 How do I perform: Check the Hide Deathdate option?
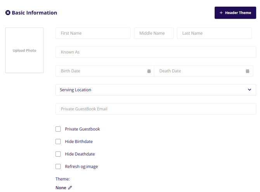(x=58, y=154)
